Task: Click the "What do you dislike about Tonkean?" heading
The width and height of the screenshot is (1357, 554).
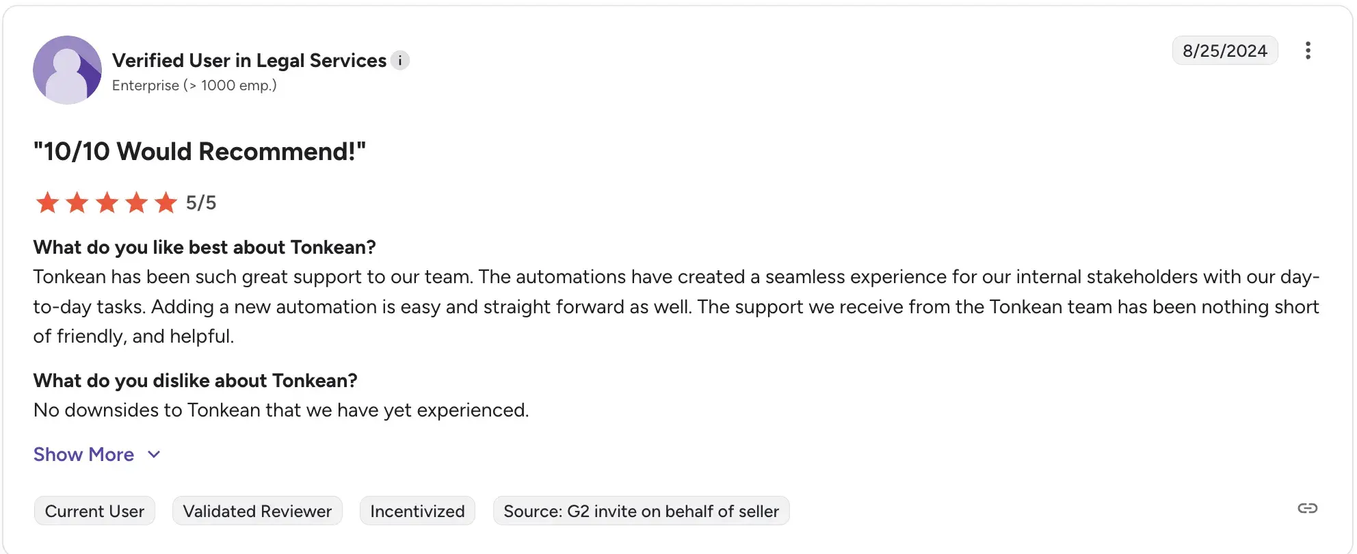Action: [196, 380]
